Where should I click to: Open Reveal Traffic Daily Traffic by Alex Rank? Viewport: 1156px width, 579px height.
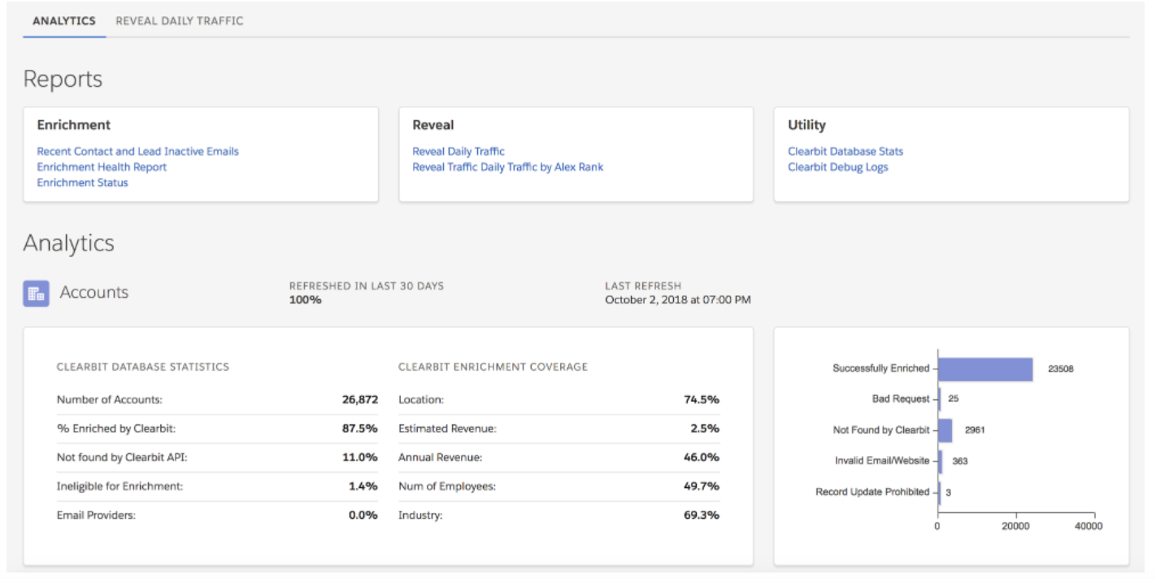tap(508, 167)
